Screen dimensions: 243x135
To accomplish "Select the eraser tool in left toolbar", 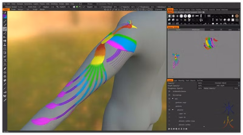I will click(x=5, y=68).
